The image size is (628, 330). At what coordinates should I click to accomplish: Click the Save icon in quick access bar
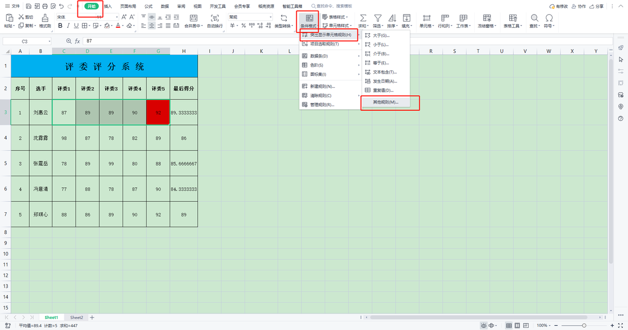pyautogui.click(x=28, y=6)
